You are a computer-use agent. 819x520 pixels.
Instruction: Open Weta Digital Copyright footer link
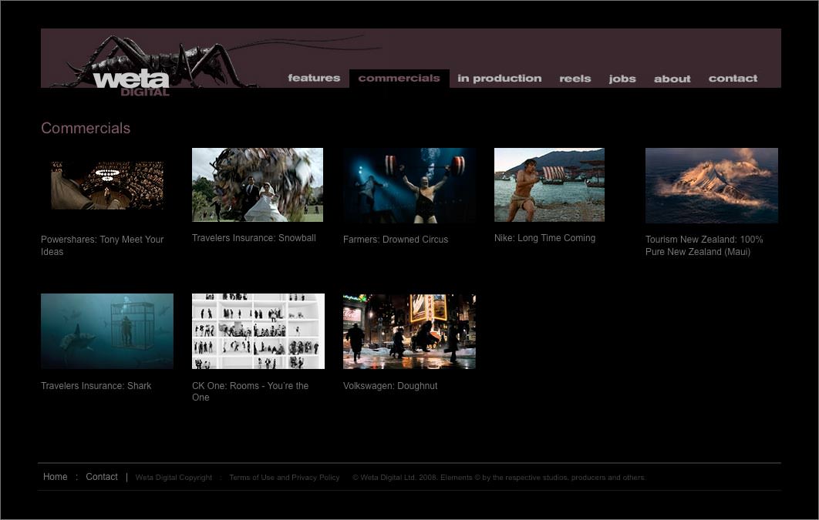pos(174,477)
